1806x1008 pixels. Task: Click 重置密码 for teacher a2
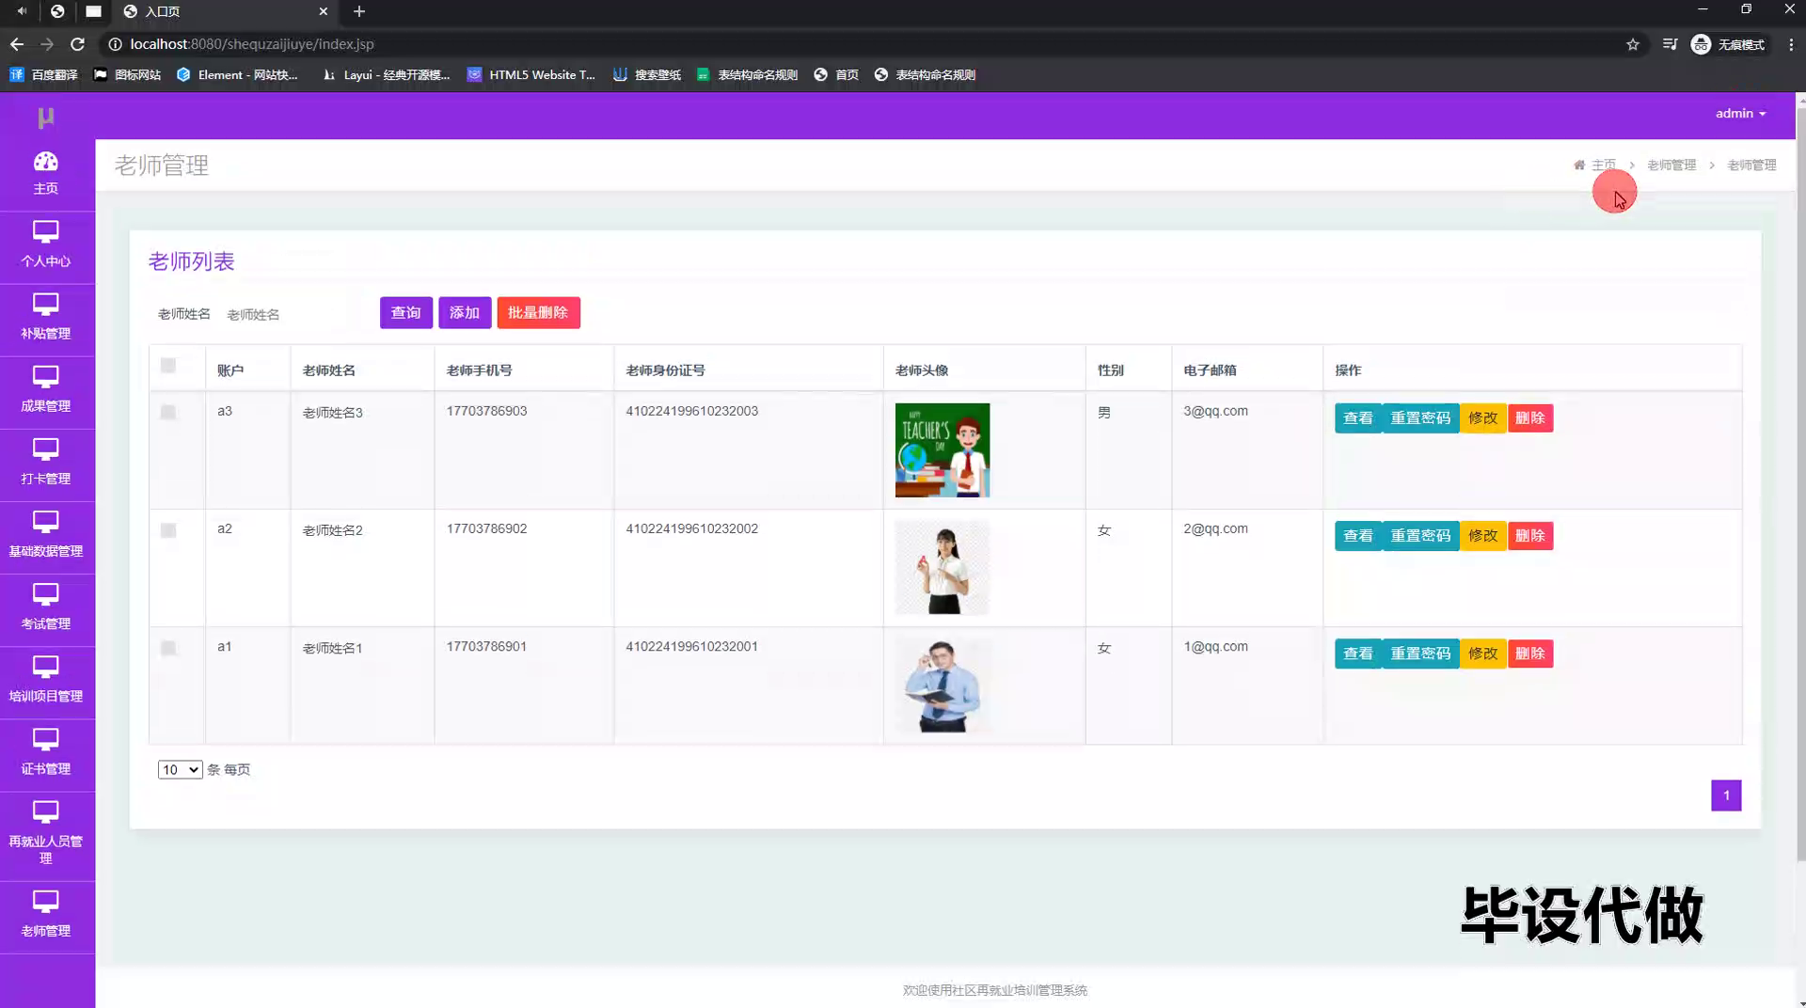coord(1420,536)
